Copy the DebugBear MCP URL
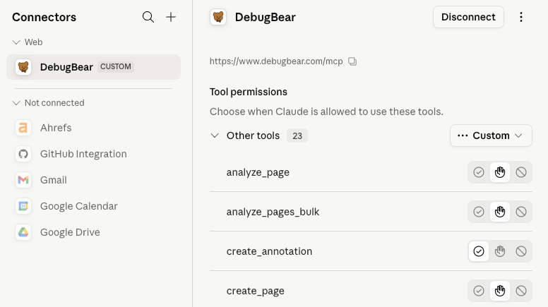 [352, 61]
